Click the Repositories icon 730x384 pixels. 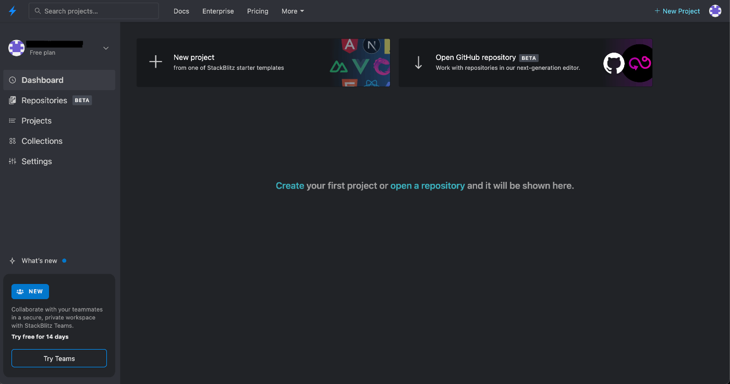coord(13,101)
